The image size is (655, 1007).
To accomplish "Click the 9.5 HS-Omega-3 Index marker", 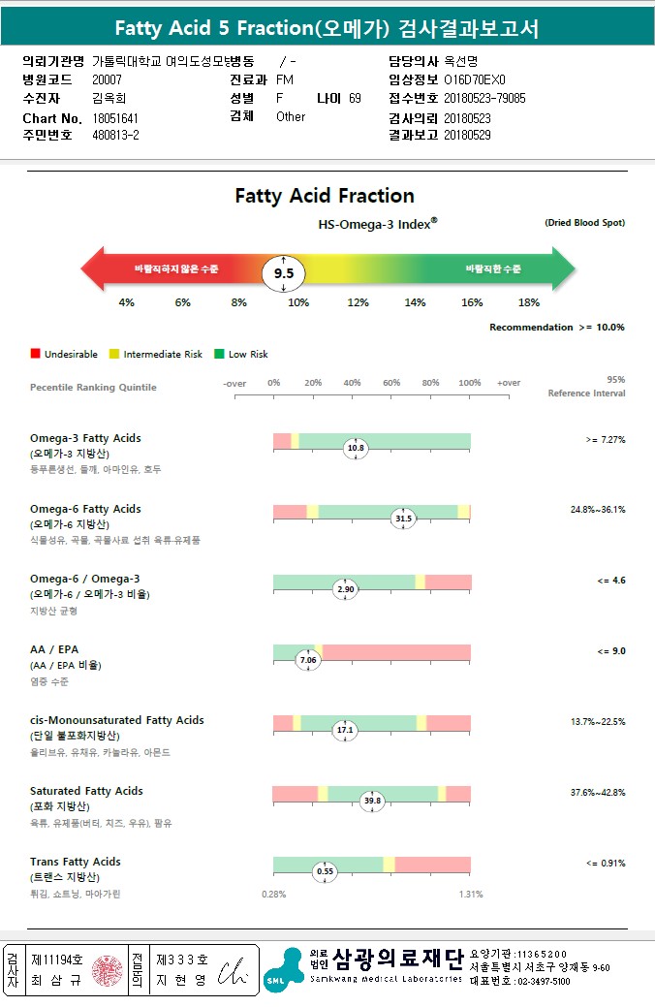I will coord(283,273).
